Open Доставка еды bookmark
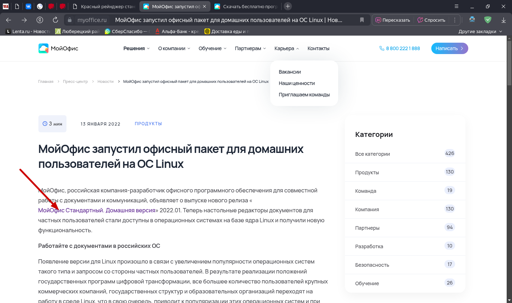This screenshot has height=303, width=512. (227, 31)
